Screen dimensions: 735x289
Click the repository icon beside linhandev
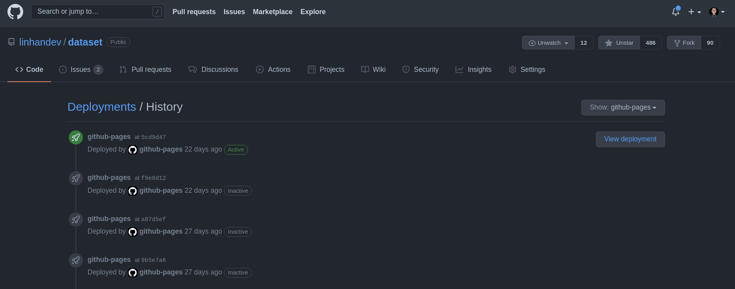pos(11,42)
